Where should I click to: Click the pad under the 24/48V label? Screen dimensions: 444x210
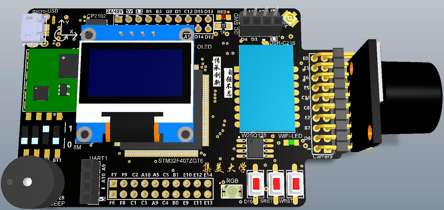[x=118, y=19]
